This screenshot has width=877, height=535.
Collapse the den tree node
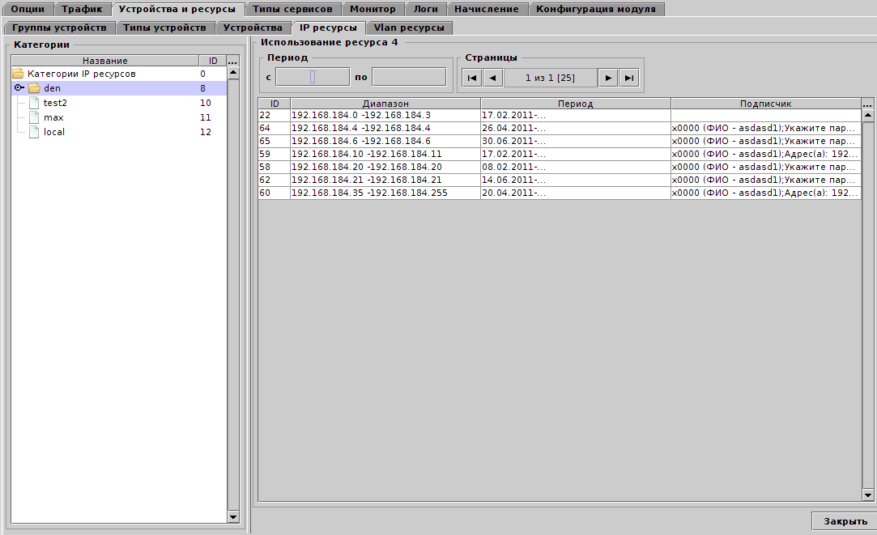[x=19, y=88]
